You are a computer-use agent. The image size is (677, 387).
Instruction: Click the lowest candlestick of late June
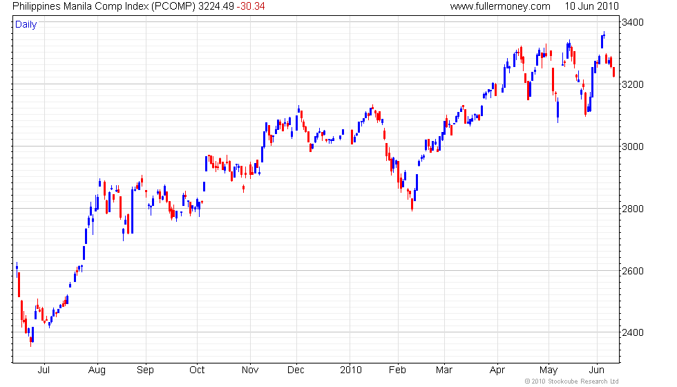click(x=30, y=341)
